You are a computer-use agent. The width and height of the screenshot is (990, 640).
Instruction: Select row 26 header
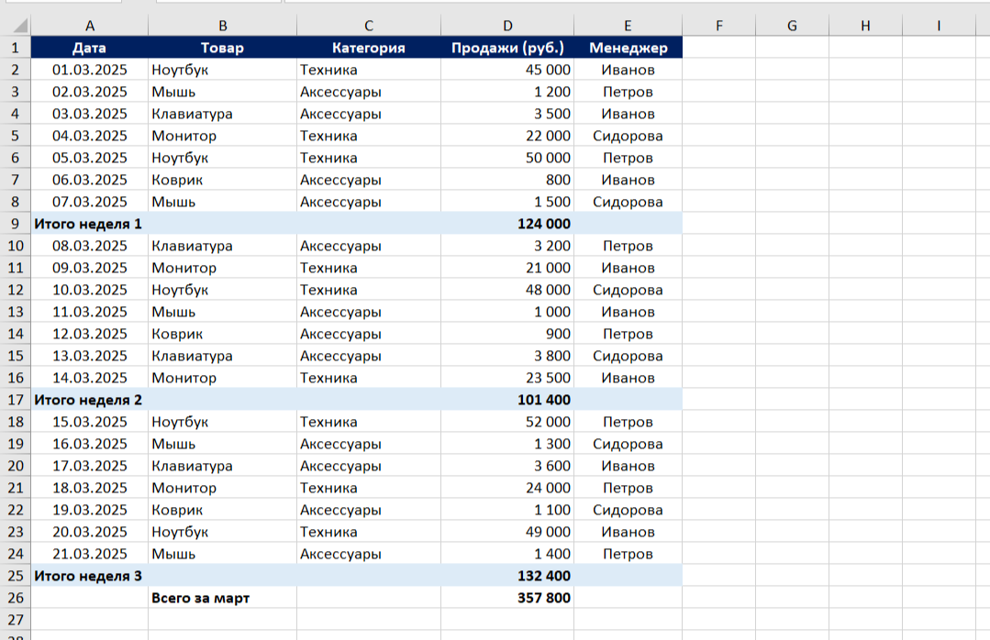coord(16,598)
